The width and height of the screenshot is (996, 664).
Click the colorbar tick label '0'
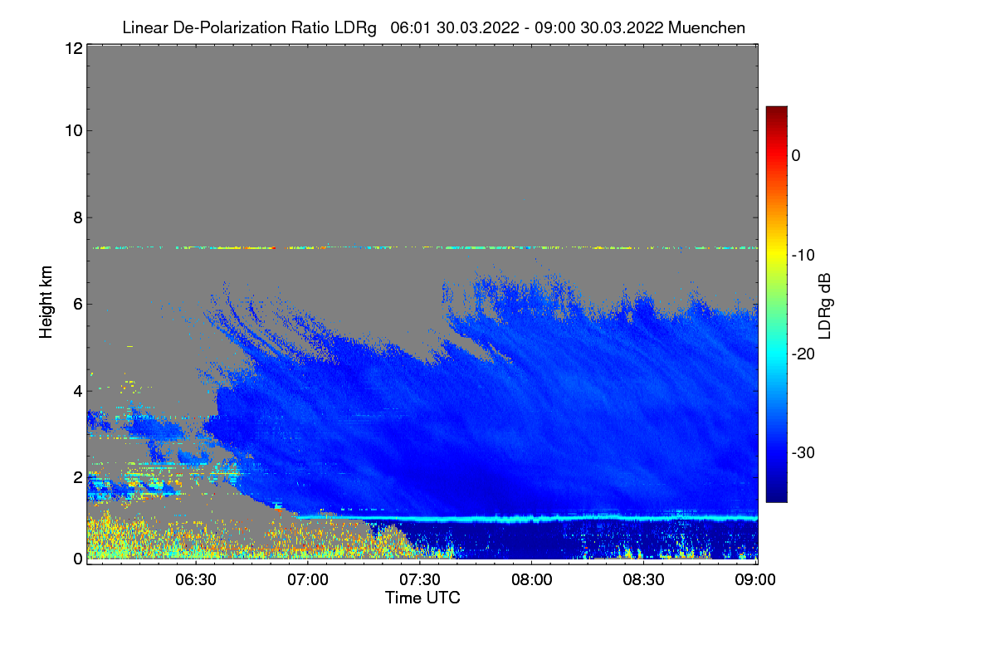click(x=796, y=155)
